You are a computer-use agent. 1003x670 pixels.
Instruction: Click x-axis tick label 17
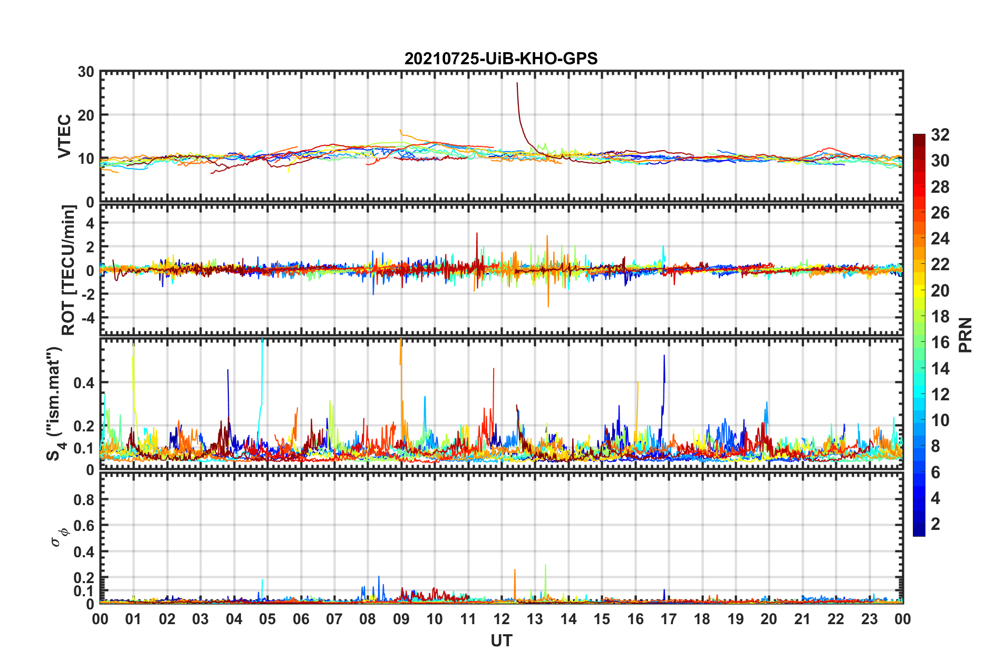point(669,619)
